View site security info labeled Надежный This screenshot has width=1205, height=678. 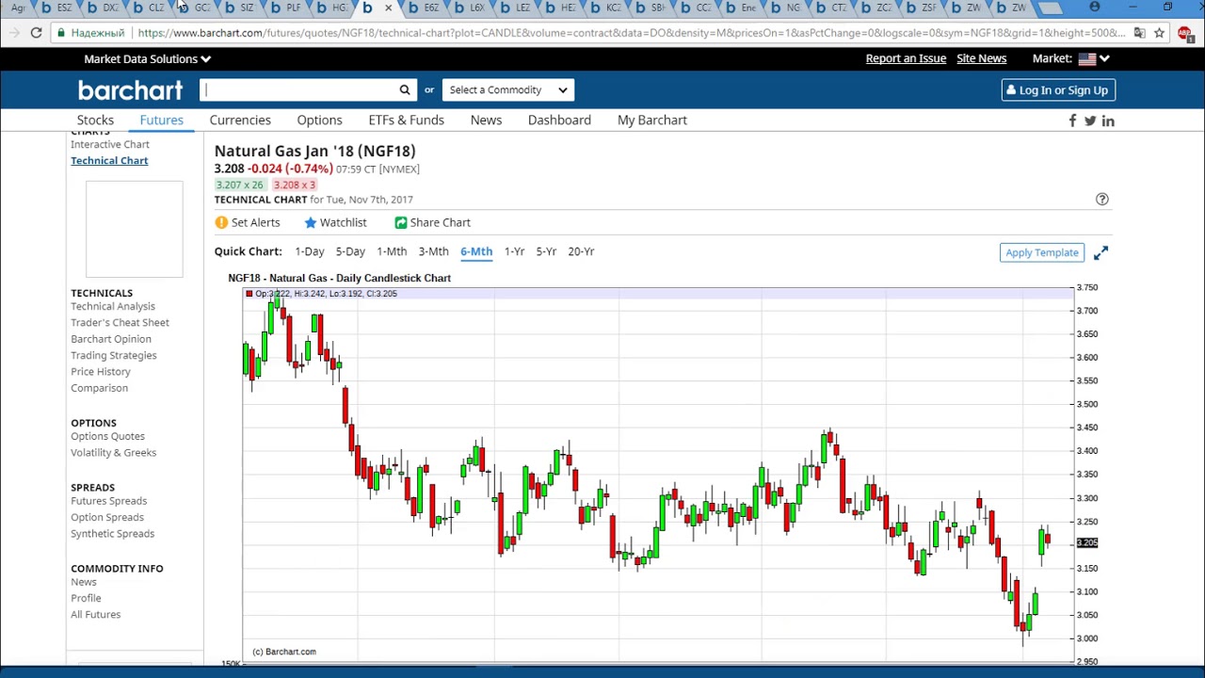[90, 33]
